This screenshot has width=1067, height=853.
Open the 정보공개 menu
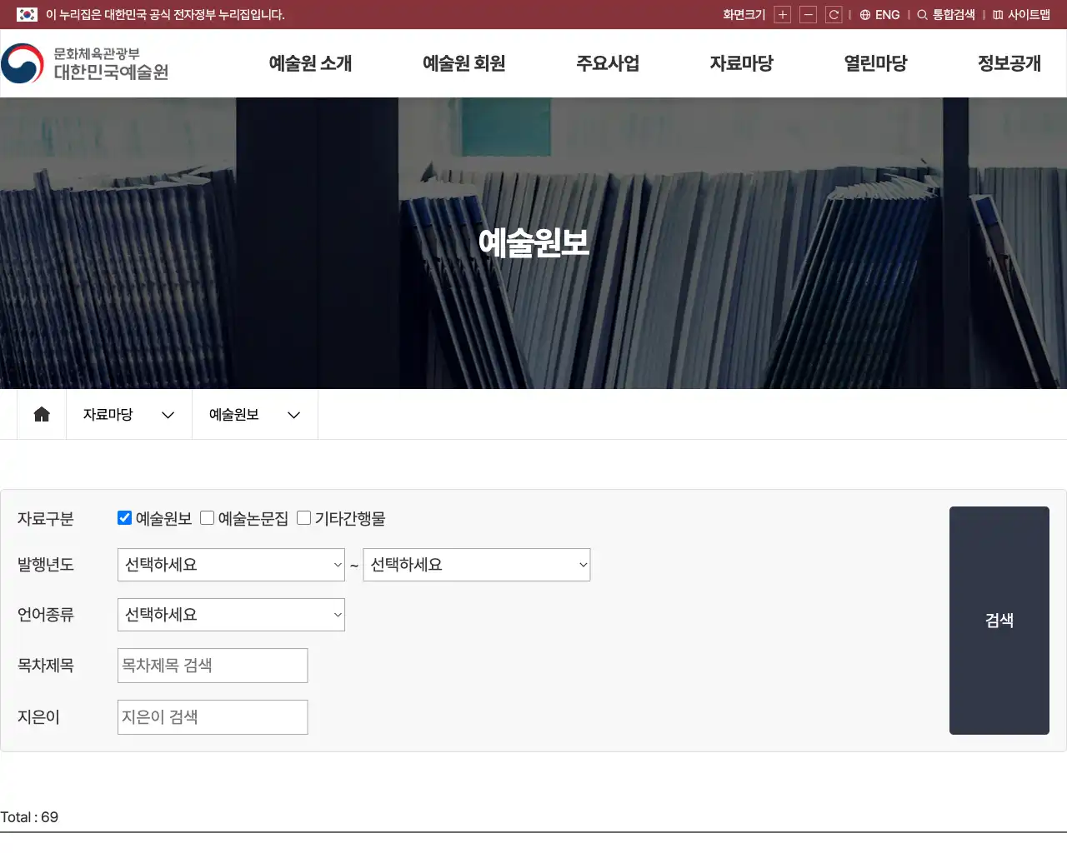(x=1009, y=63)
